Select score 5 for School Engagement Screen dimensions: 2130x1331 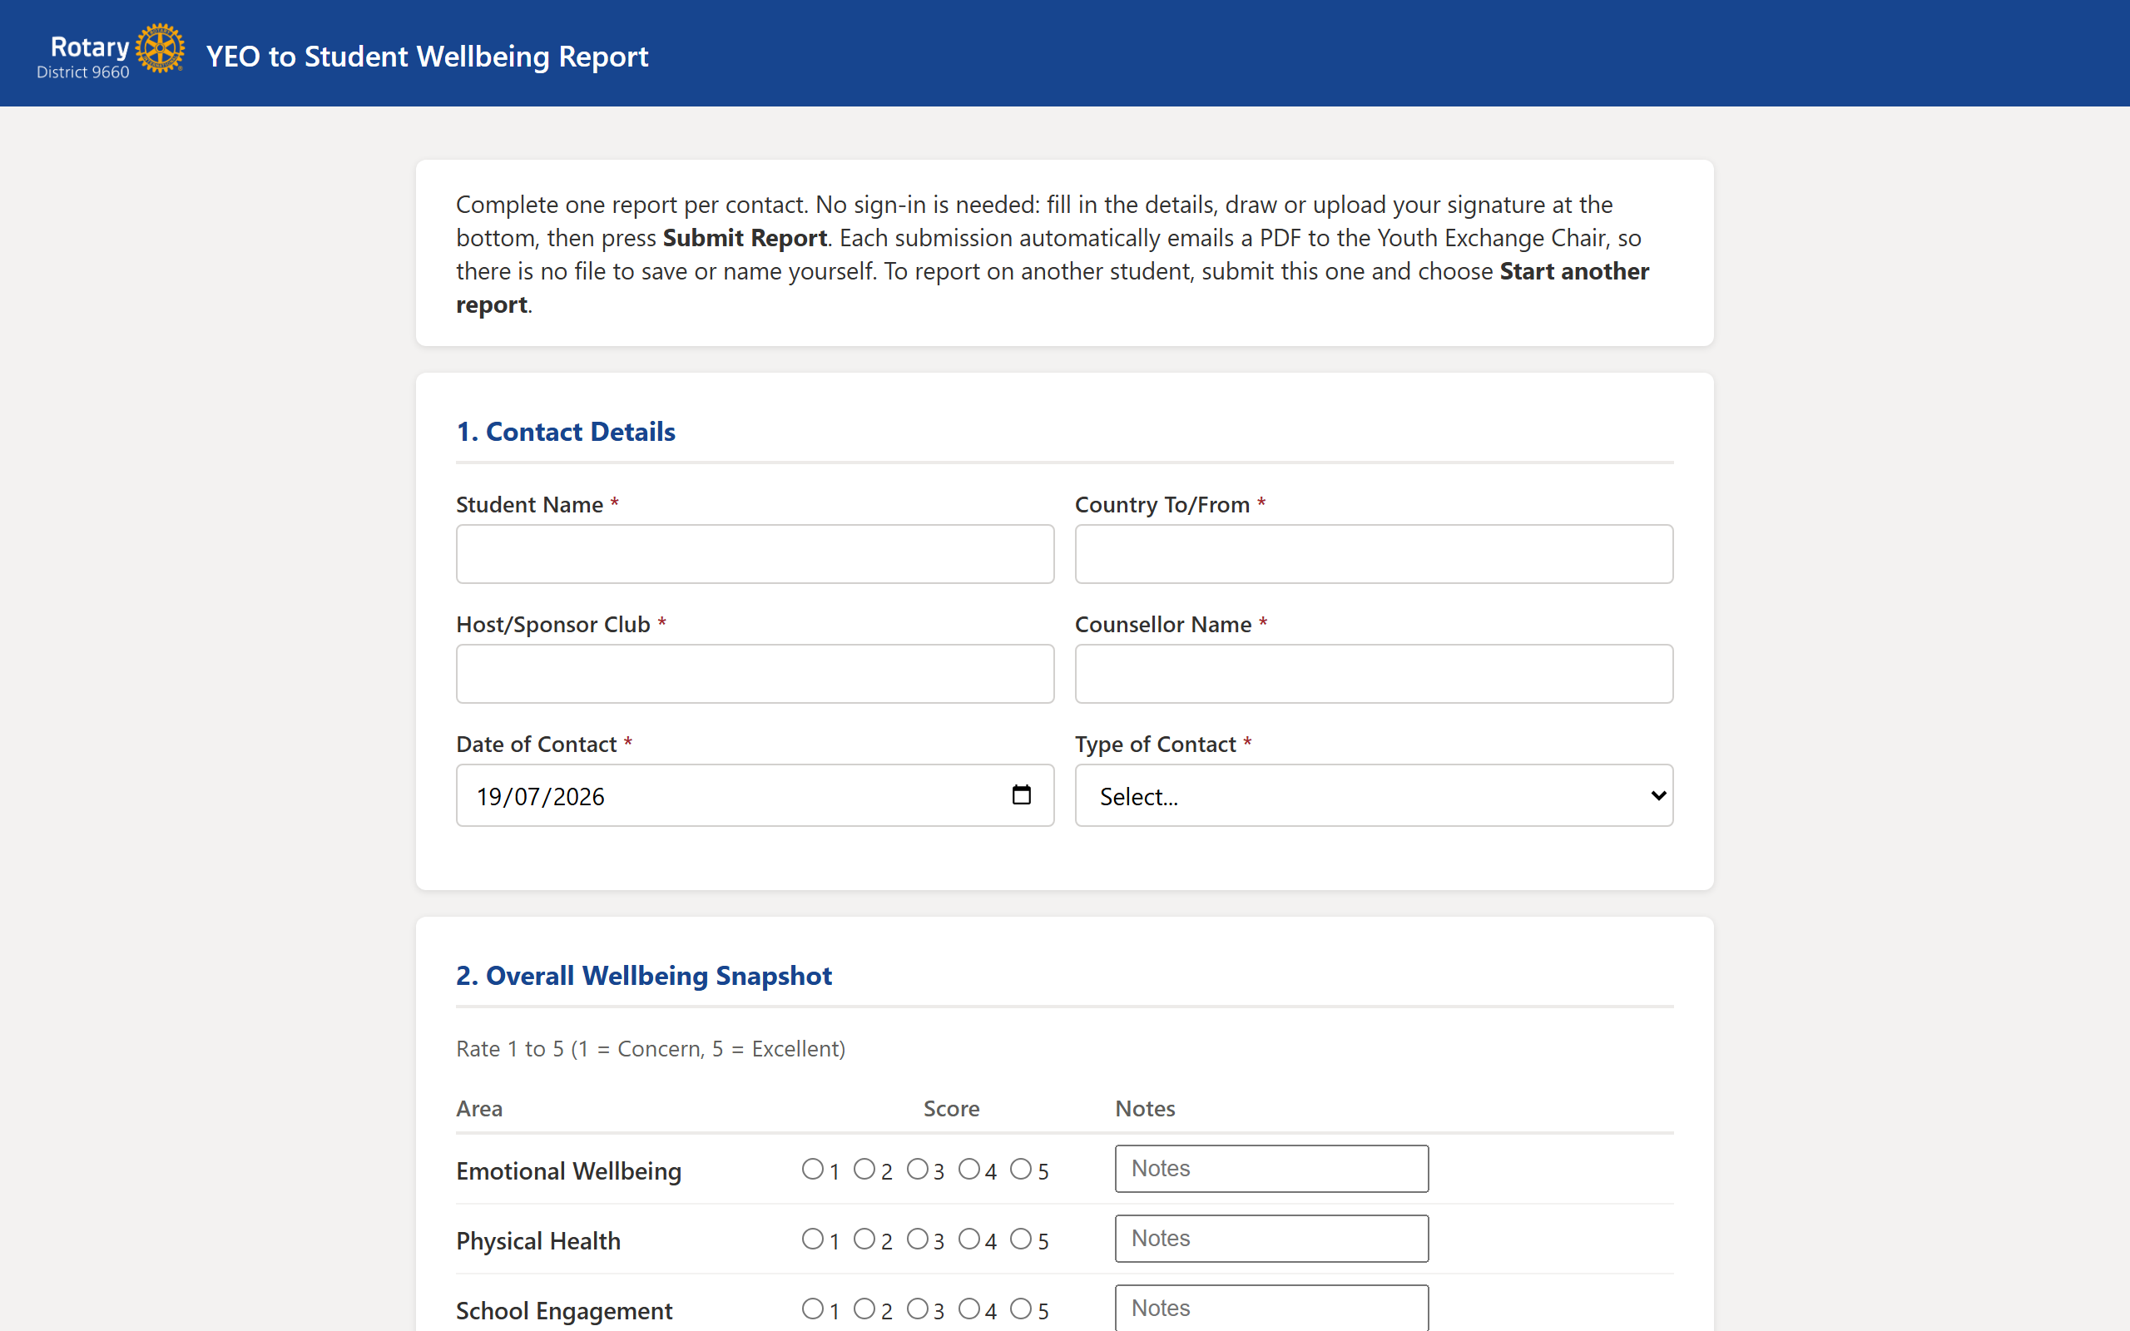pyautogui.click(x=1021, y=1309)
